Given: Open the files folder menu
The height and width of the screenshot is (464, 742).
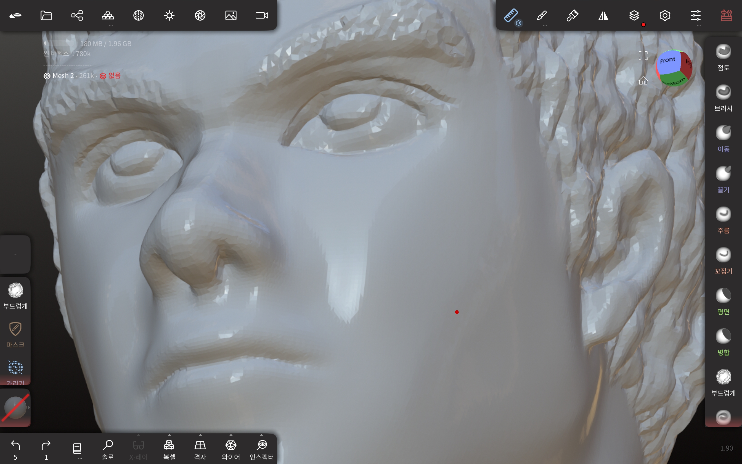Looking at the screenshot, I should 46,15.
